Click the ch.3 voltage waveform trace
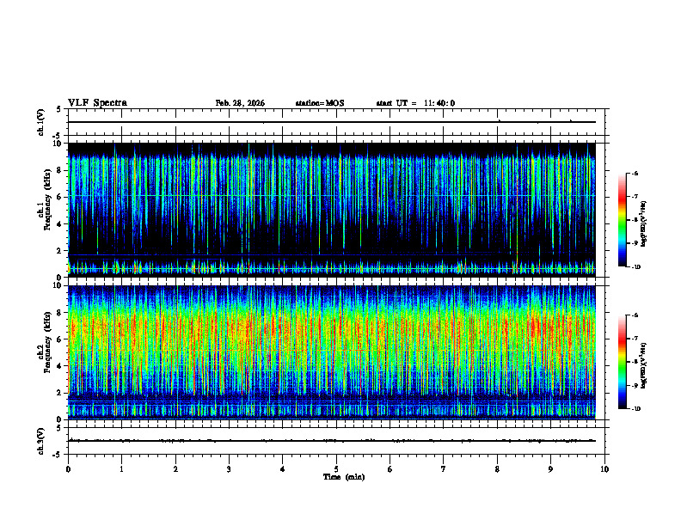Viewport: 681px width, 526px height. point(331,441)
